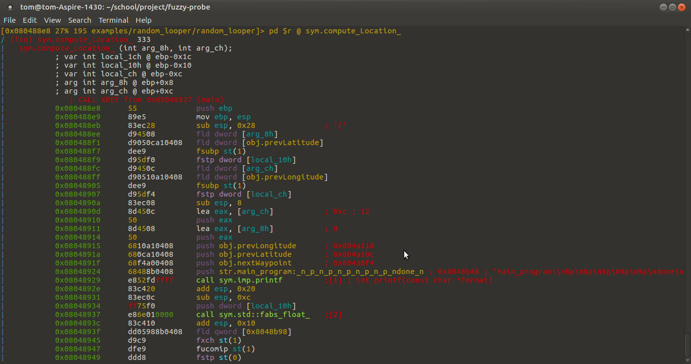The width and height of the screenshot is (691, 364).
Task: Click 'fld dword [obj.prevLatitude]' instruction
Action: coord(260,143)
